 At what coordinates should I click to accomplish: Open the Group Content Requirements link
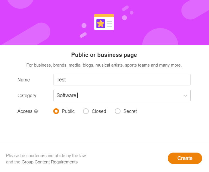(x=50, y=162)
